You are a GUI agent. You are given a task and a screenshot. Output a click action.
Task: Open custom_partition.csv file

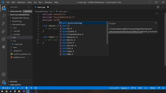(x=20, y=54)
